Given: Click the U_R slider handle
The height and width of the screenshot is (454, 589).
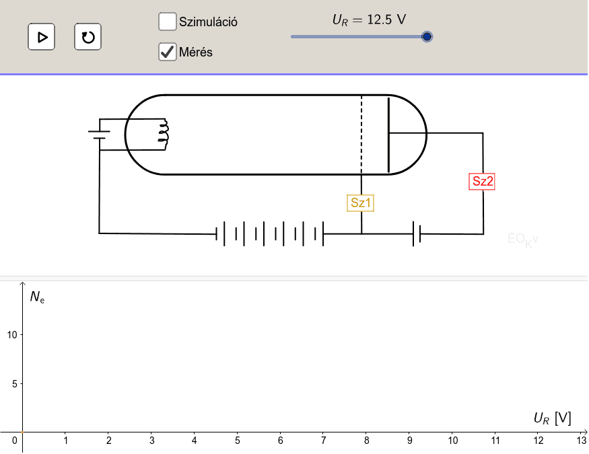Looking at the screenshot, I should (x=426, y=36).
